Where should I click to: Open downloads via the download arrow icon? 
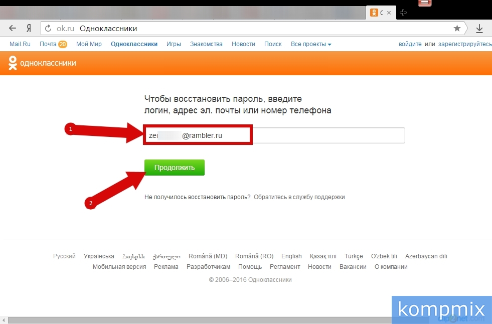(479, 29)
